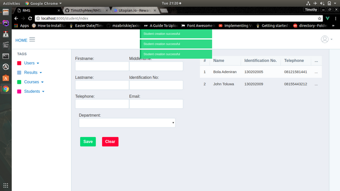This screenshot has width=340, height=191.
Task: Go to HOME link
Action: click(x=21, y=40)
